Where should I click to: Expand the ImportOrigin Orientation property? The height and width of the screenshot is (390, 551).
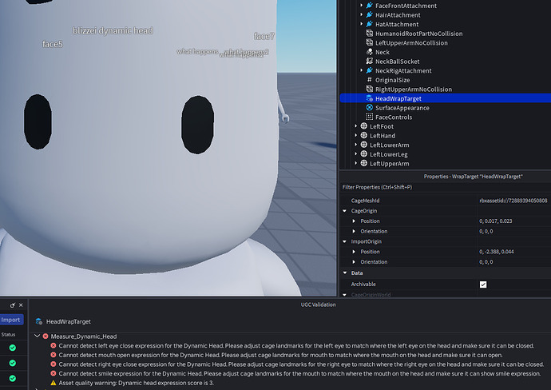(354, 262)
